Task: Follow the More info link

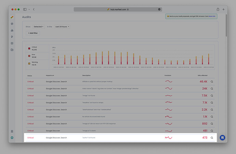Action: pyautogui.click(x=212, y=16)
